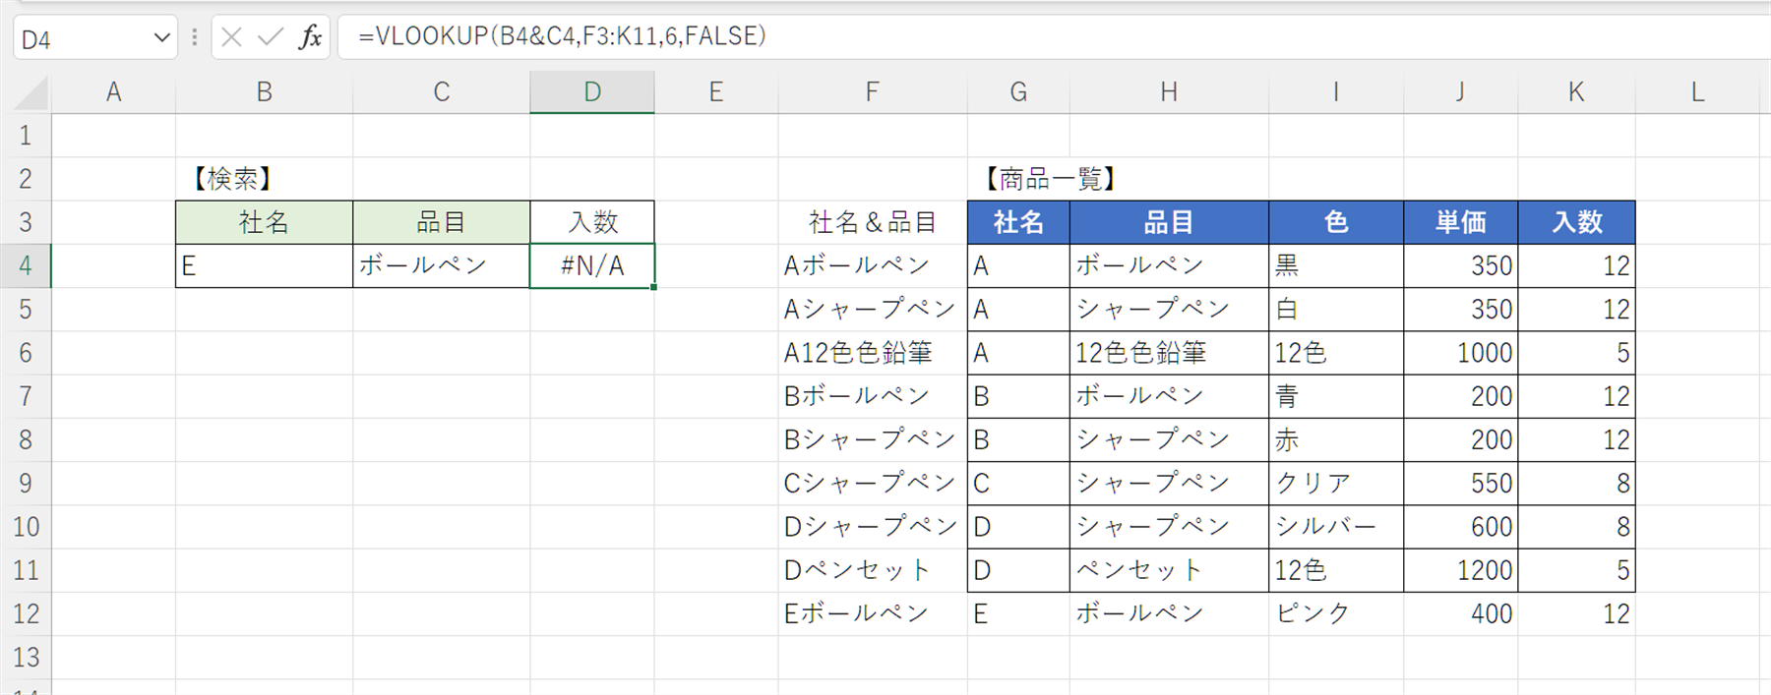Open the Name Box dropdown arrow
Image resolution: width=1771 pixels, height=695 pixels.
tap(161, 38)
